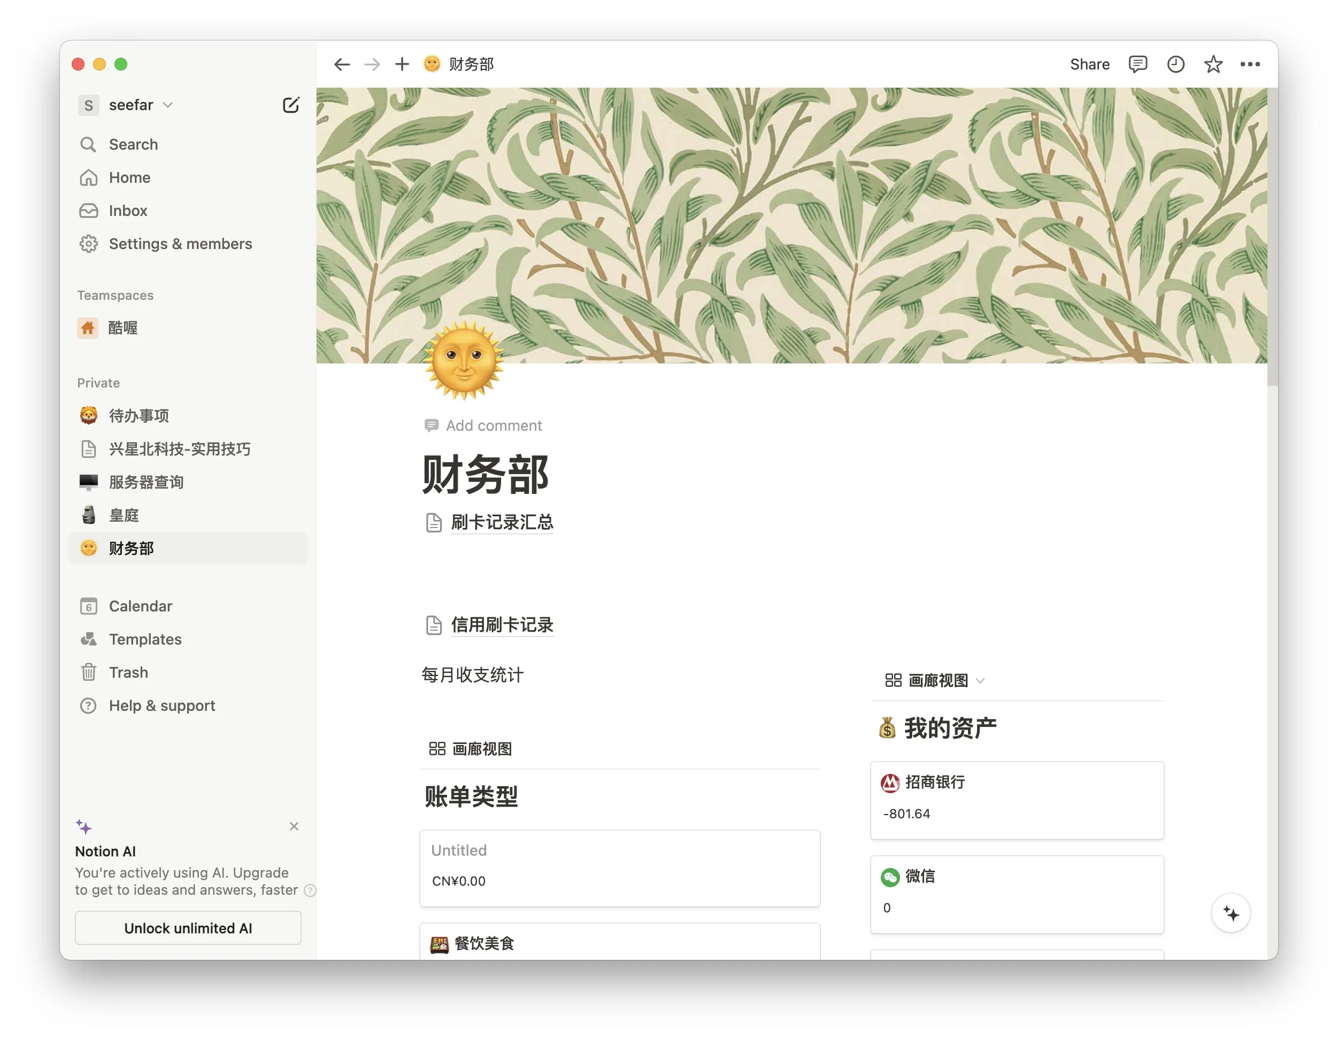Screen dimensions: 1338x1039
Task: Open the 酷喔 teamspace
Action: 189,328
